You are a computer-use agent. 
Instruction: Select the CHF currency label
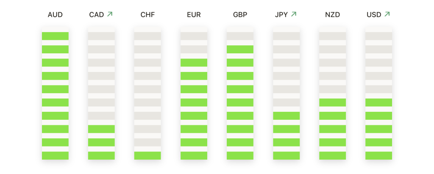[x=147, y=15]
